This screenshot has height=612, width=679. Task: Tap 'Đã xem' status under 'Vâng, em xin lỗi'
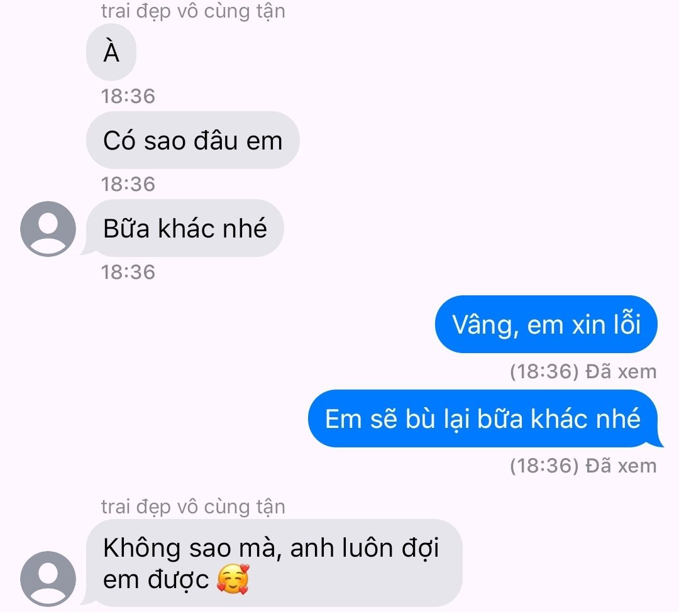tap(621, 371)
